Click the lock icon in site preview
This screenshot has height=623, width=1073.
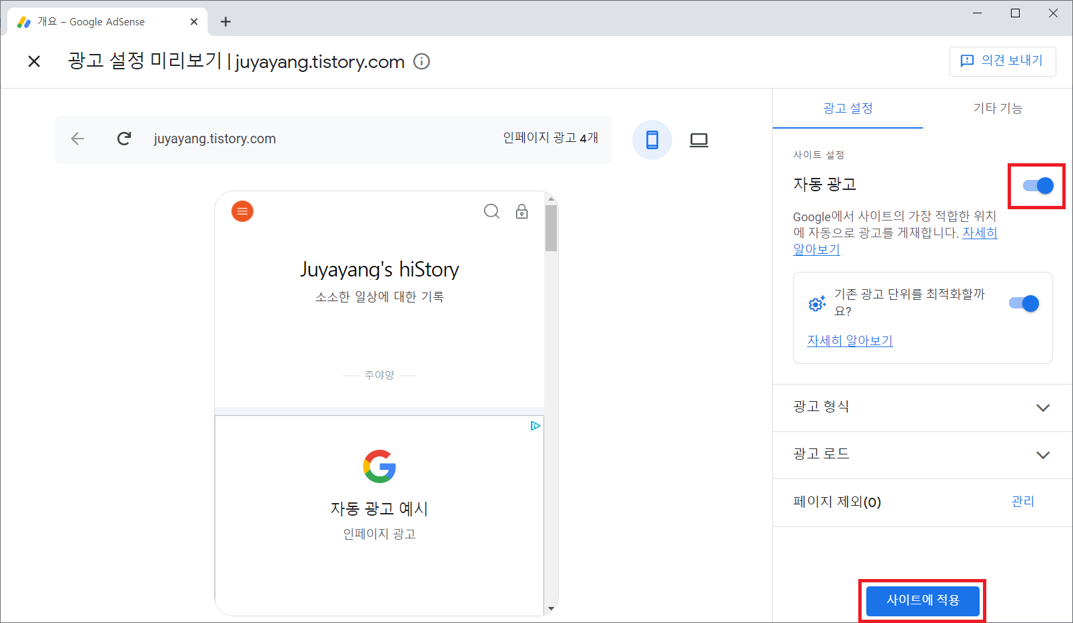[521, 211]
